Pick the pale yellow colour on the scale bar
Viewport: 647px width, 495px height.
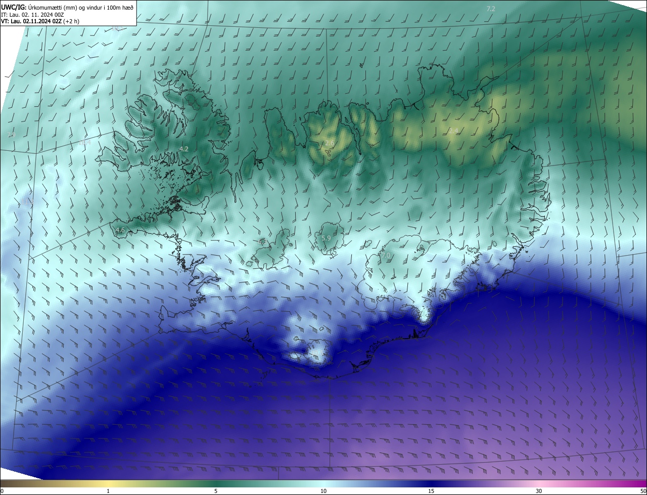point(109,483)
